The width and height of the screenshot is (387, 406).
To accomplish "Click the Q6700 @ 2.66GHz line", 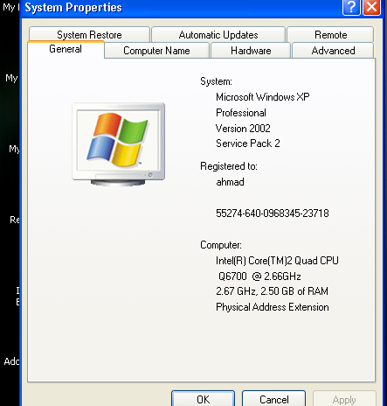I will [259, 276].
